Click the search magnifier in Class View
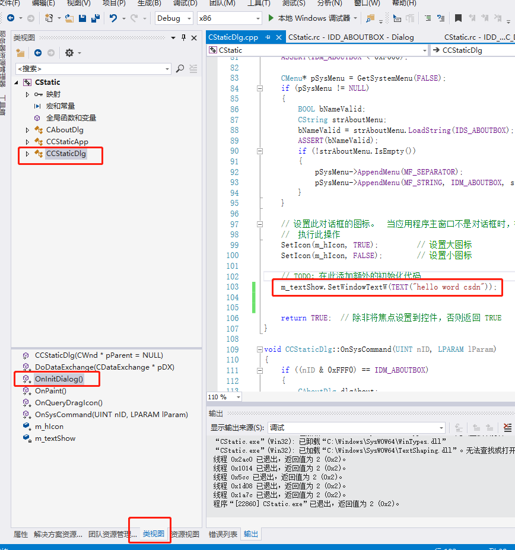This screenshot has height=550, width=515. (180, 69)
